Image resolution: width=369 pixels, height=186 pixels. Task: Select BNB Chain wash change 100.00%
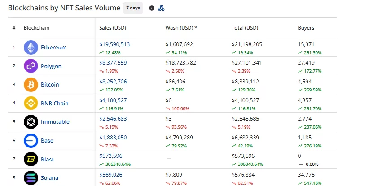point(180,109)
